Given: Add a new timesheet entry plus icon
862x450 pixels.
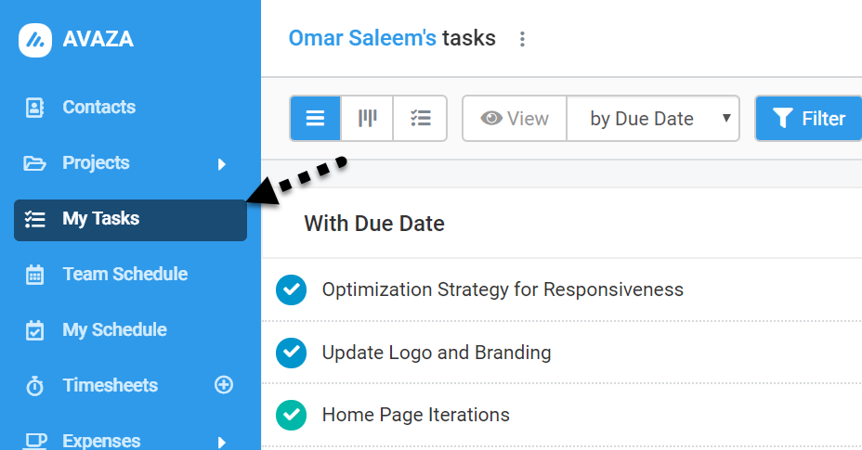Looking at the screenshot, I should 224,385.
